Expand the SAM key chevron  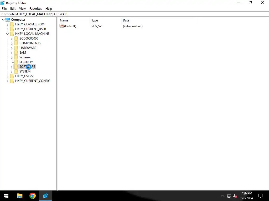click(12, 53)
